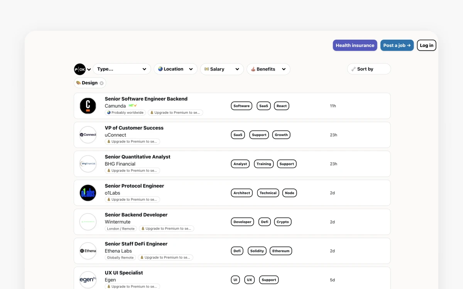Click the Health insurance button
The image size is (463, 289).
pos(355,45)
